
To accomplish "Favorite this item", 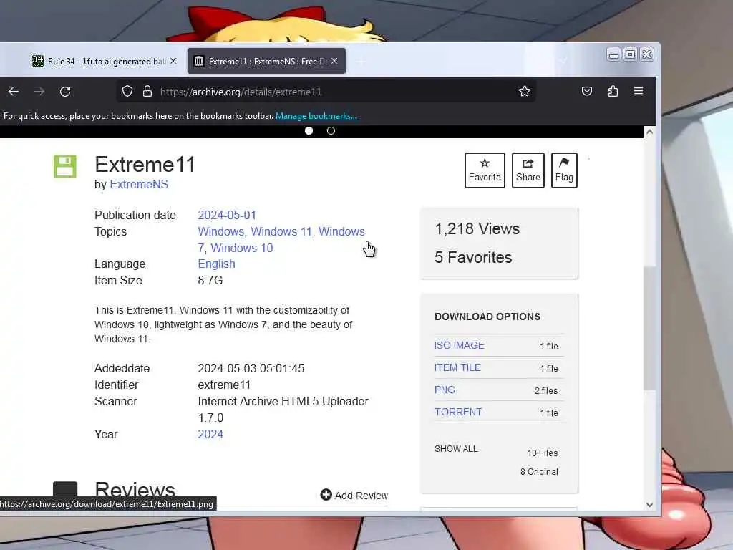I will pos(485,170).
